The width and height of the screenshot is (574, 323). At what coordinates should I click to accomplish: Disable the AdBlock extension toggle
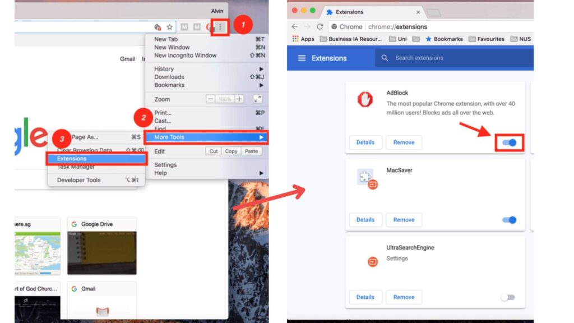(x=509, y=142)
